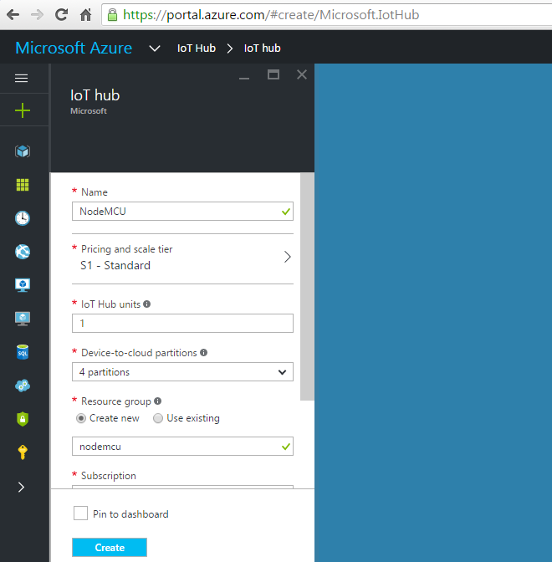Reload the browser page
This screenshot has height=562, width=552.
coord(61,15)
